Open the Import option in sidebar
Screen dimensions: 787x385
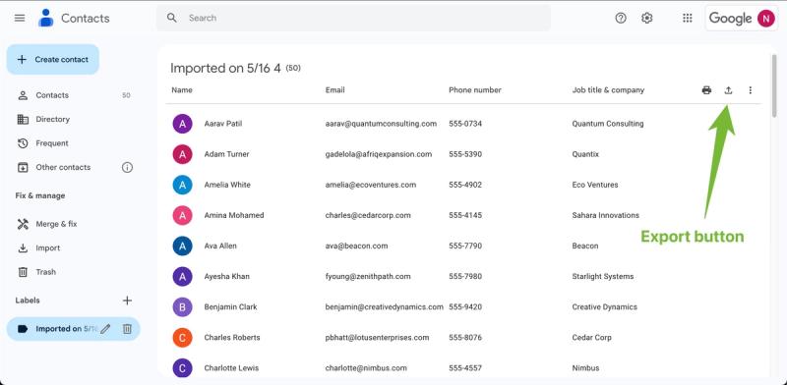[x=73, y=248]
